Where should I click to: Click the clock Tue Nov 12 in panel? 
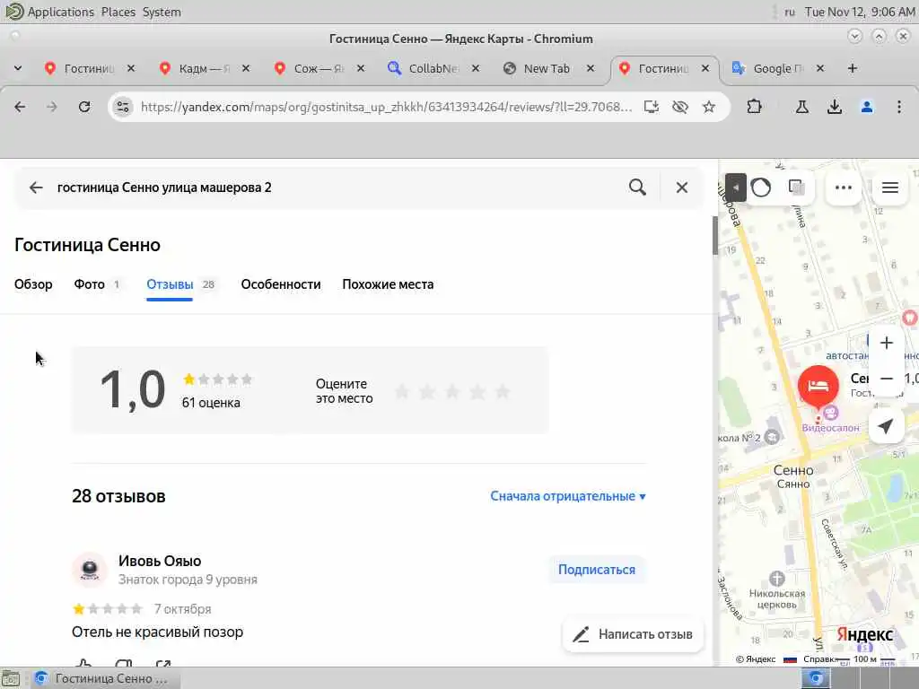(x=860, y=12)
